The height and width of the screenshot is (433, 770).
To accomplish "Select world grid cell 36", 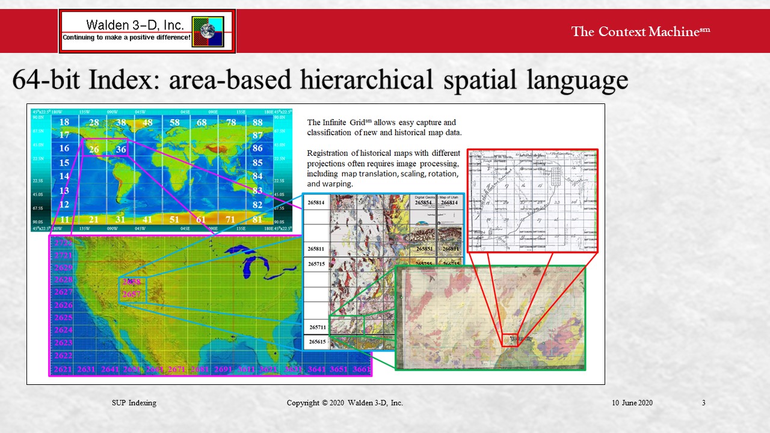I will click(x=121, y=149).
